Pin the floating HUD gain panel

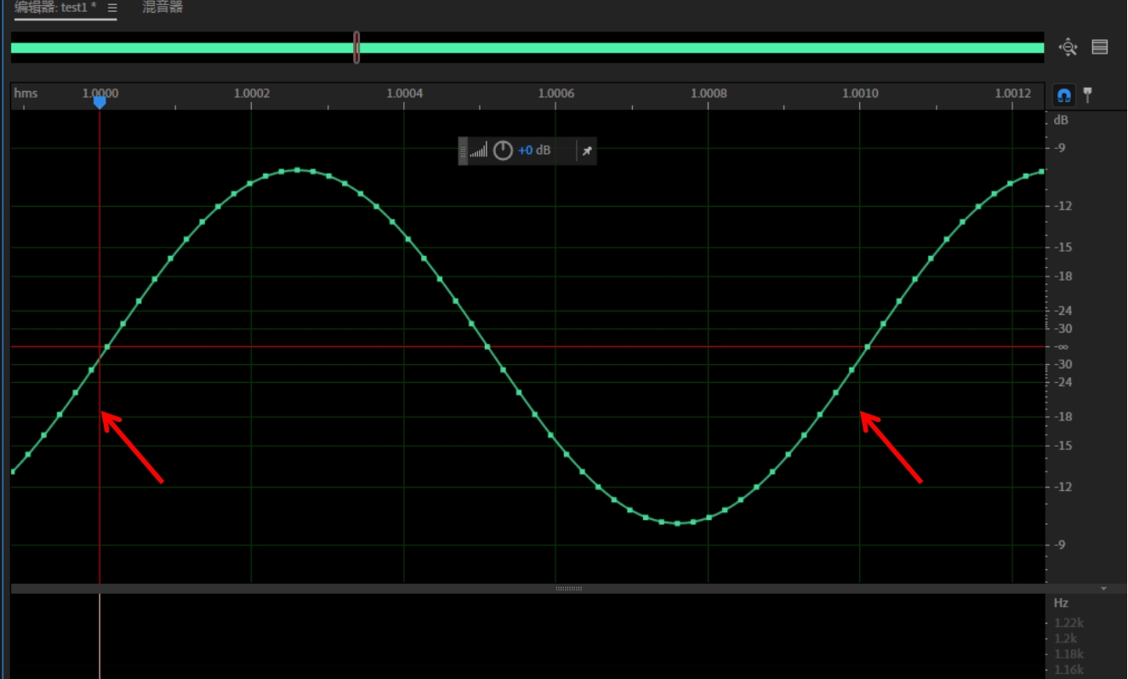pyautogui.click(x=587, y=151)
